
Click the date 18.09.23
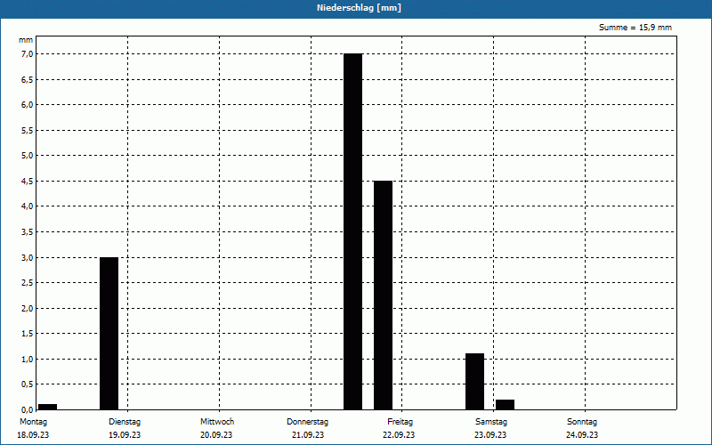click(33, 435)
